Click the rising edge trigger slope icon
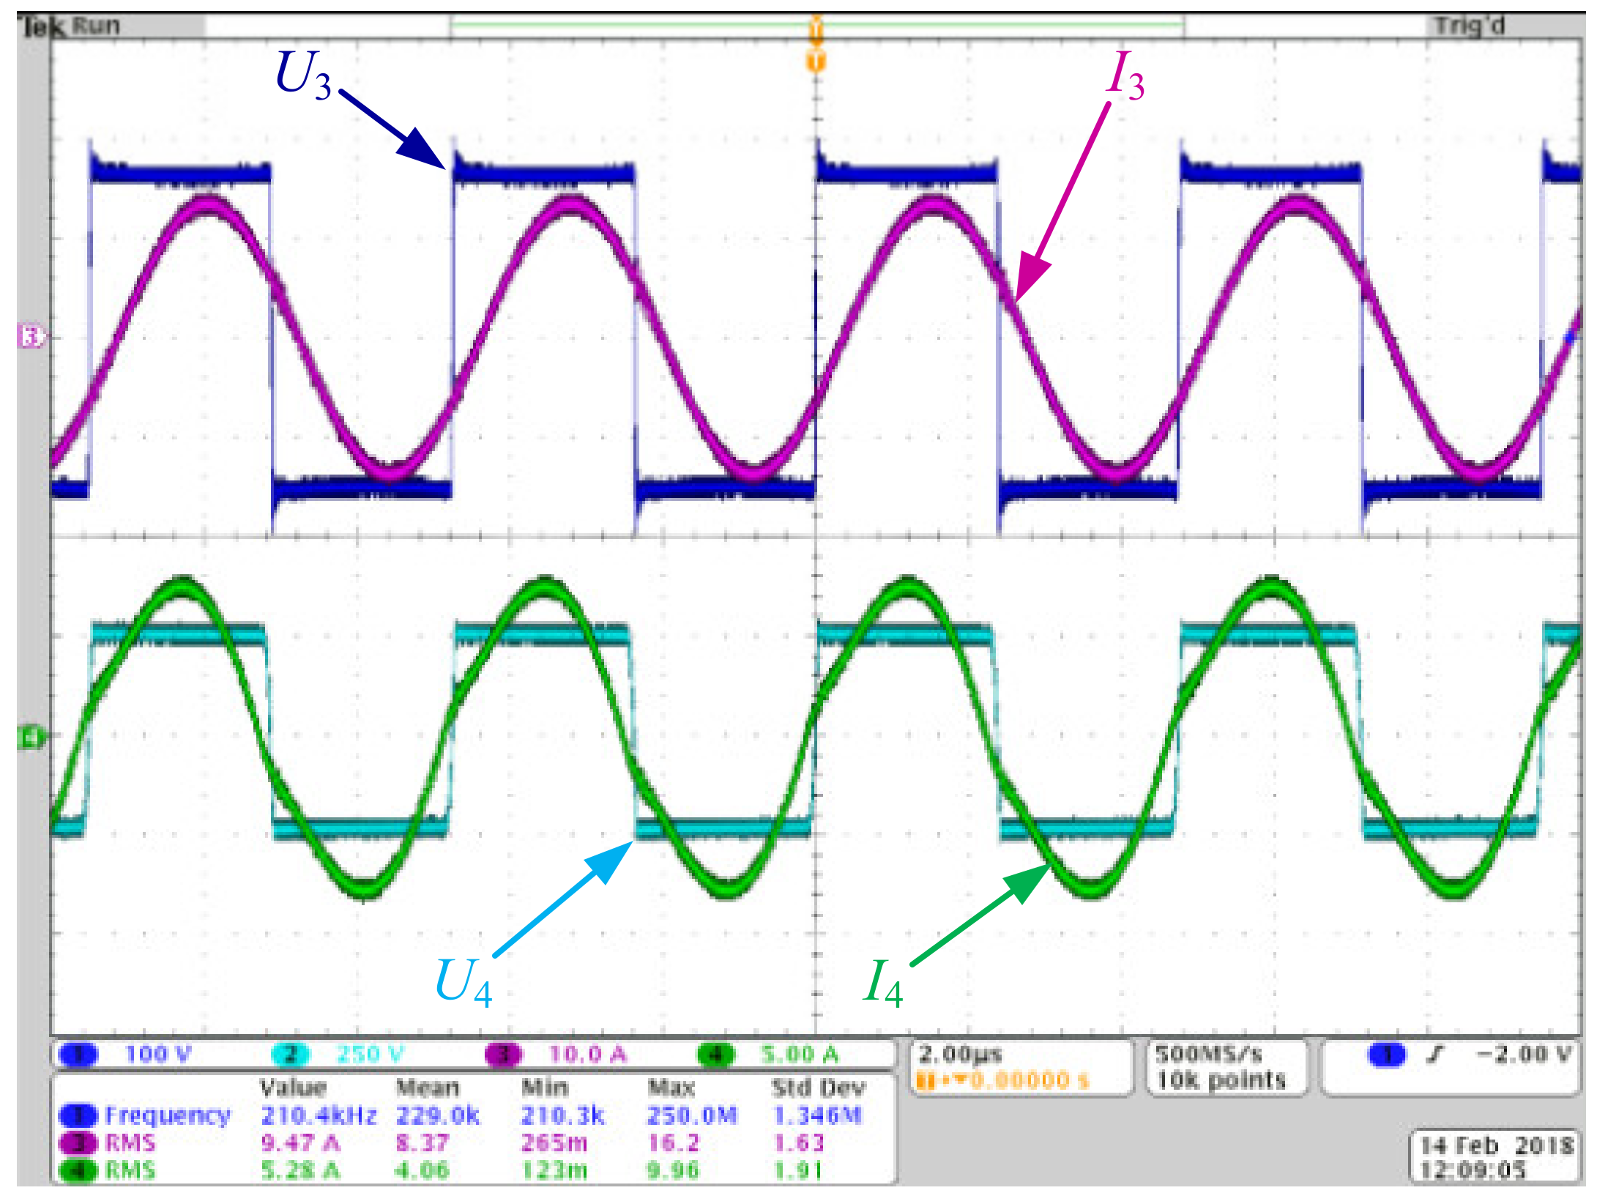This screenshot has height=1204, width=1597. pyautogui.click(x=1436, y=1055)
